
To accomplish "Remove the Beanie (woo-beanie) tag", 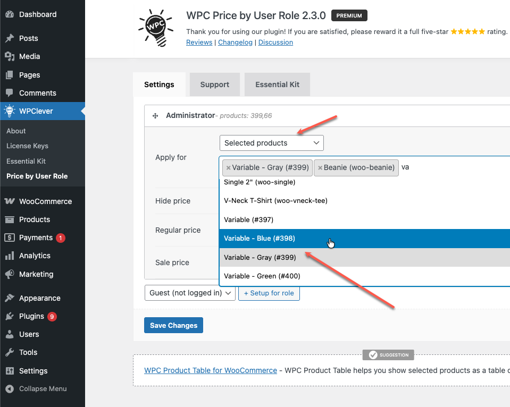I will (x=320, y=168).
